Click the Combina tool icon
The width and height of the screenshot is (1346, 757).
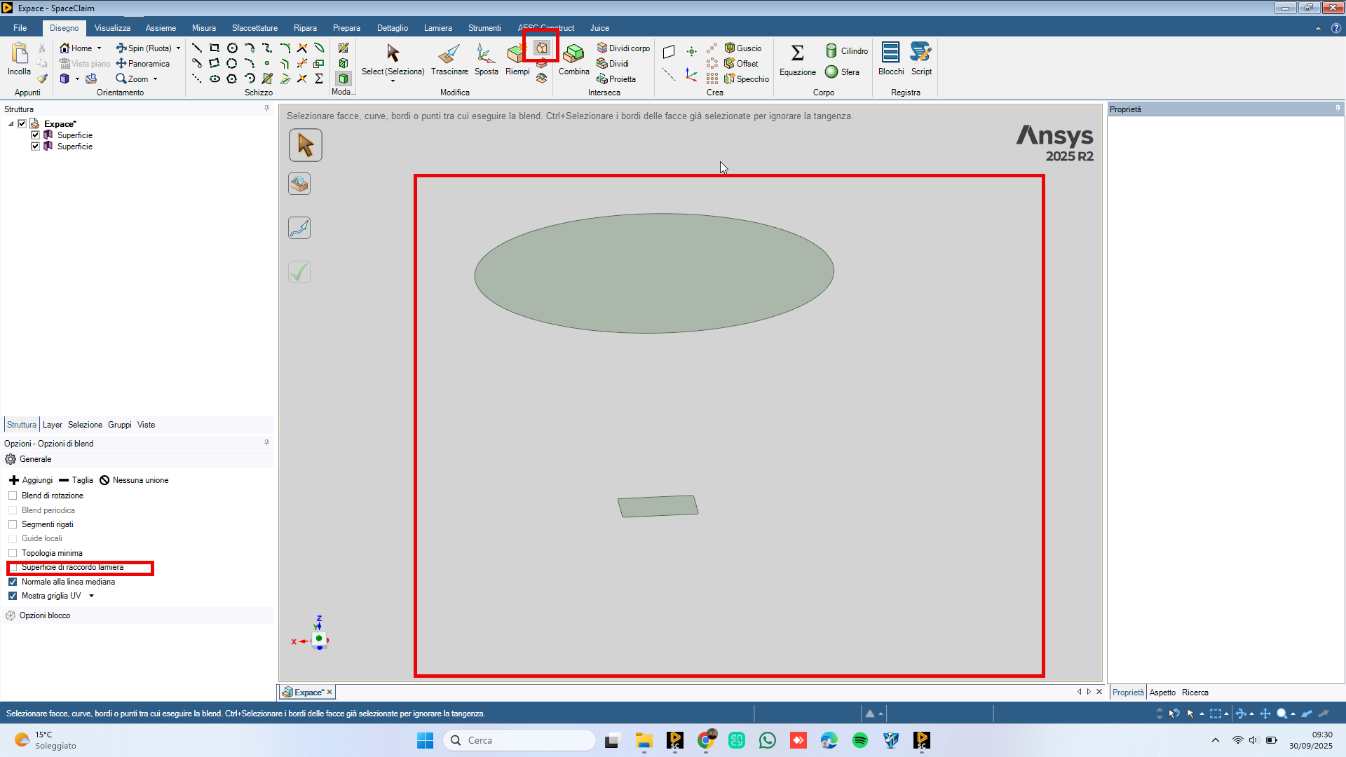[x=573, y=54]
